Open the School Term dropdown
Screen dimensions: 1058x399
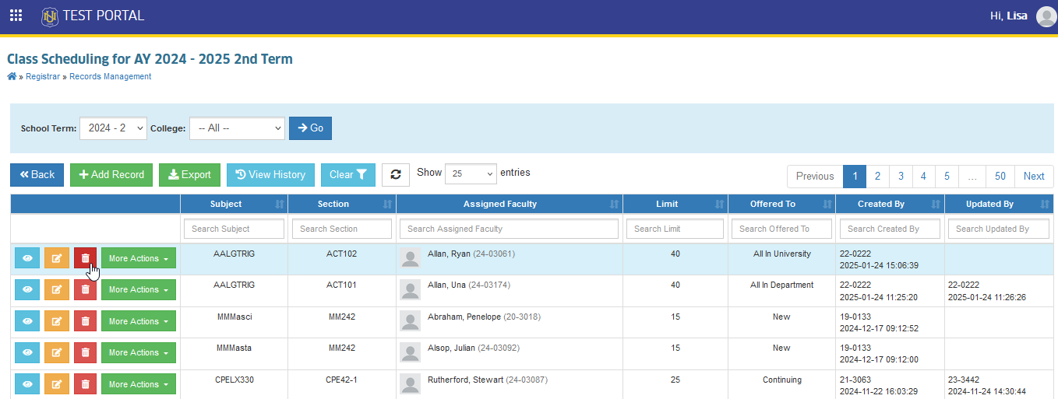pos(113,128)
